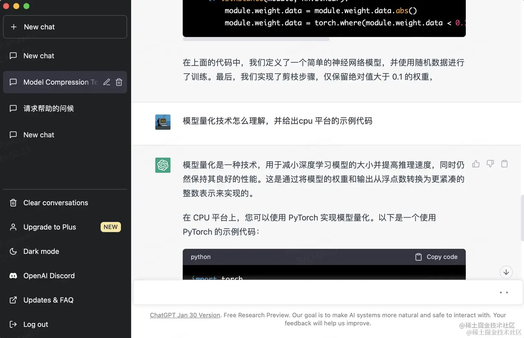Click the Discord logo icon

[x=13, y=276]
